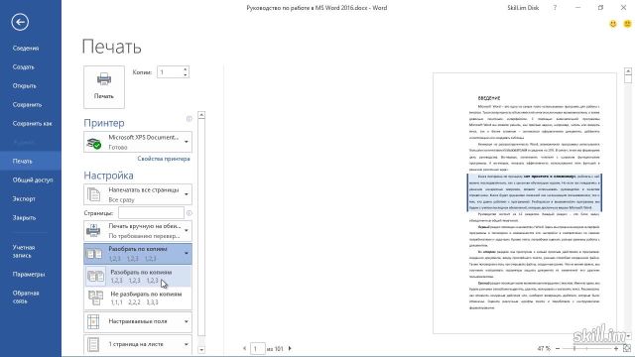Select Разобрать по копиям option in list
The height and width of the screenshot is (357, 635).
(138, 276)
